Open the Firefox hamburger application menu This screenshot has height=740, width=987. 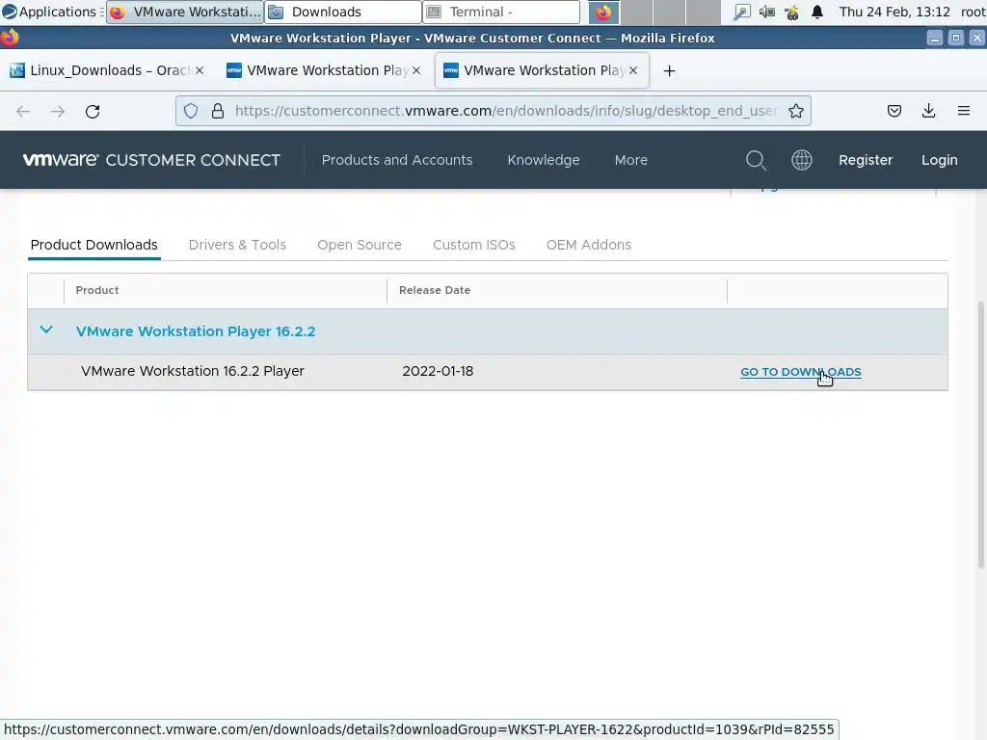click(x=964, y=112)
